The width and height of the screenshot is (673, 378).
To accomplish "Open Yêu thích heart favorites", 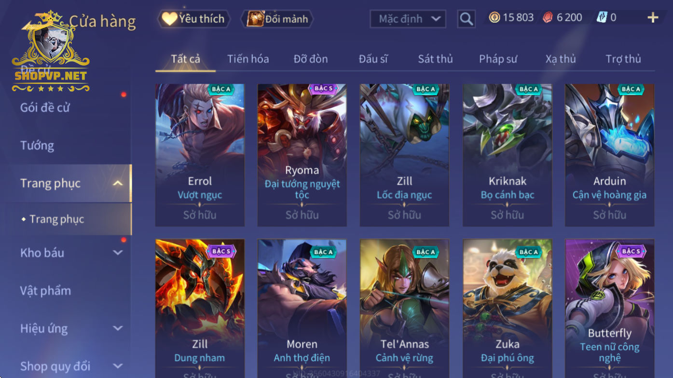I will pyautogui.click(x=193, y=19).
